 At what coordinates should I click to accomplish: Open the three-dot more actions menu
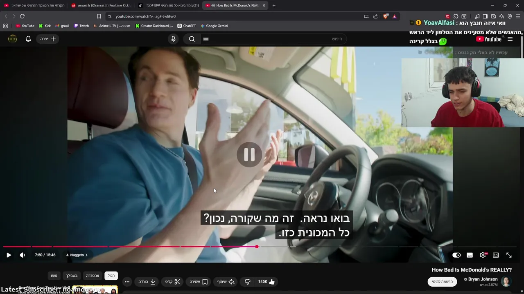(x=127, y=281)
